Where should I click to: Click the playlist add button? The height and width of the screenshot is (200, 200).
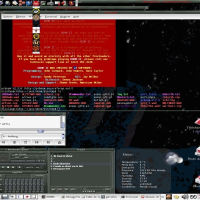(53, 189)
